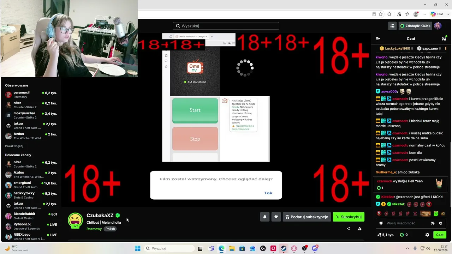Open RybsonLoL in recommended channels
452x254 pixels.
pyautogui.click(x=31, y=226)
